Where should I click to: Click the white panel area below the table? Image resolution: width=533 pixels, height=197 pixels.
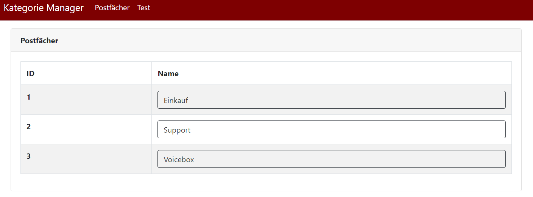tap(265, 182)
